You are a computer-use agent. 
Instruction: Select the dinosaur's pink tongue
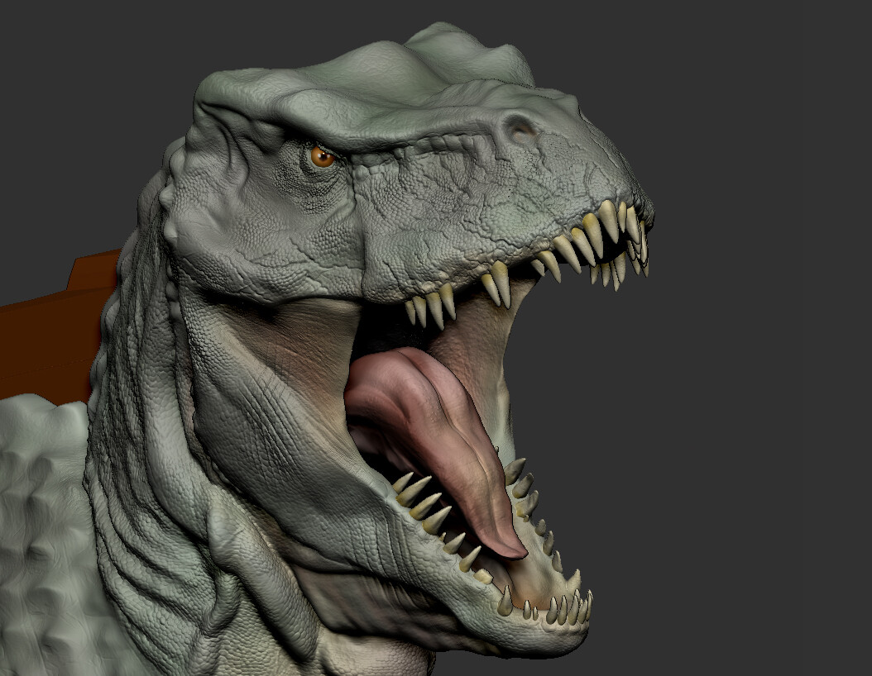[438, 430]
